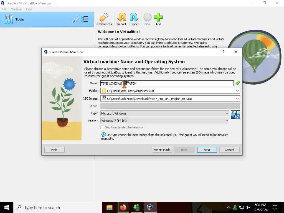Click the New machine icon

point(148,19)
